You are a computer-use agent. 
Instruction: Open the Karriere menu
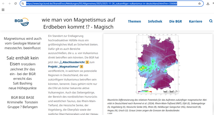[x=197, y=21]
